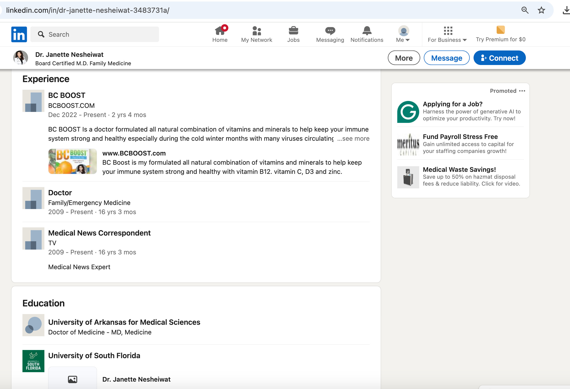Click Dr. Janette Nesheiwat media caption text

(136, 379)
